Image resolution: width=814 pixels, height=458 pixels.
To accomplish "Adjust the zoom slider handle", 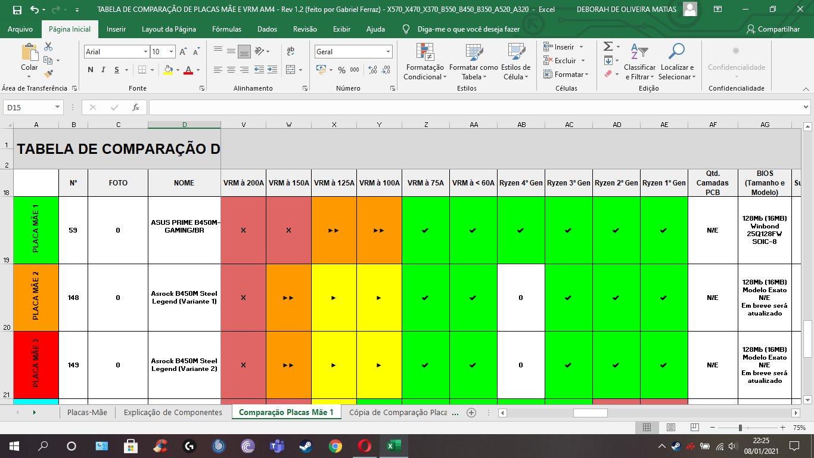I will [740, 428].
